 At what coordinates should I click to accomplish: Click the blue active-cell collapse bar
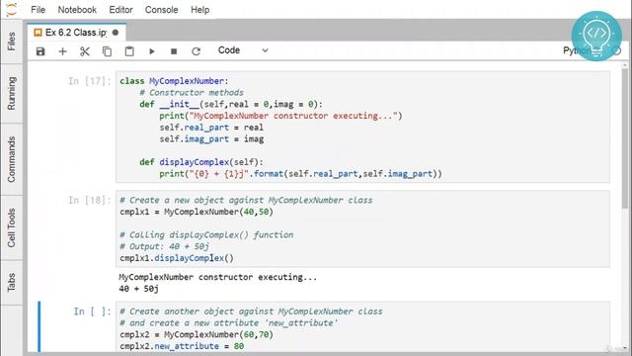[x=39, y=327]
